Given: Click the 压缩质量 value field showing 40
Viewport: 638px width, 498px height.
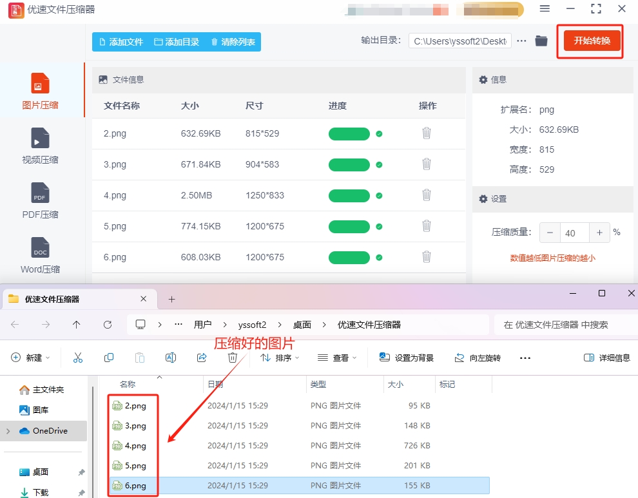Looking at the screenshot, I should pos(575,233).
